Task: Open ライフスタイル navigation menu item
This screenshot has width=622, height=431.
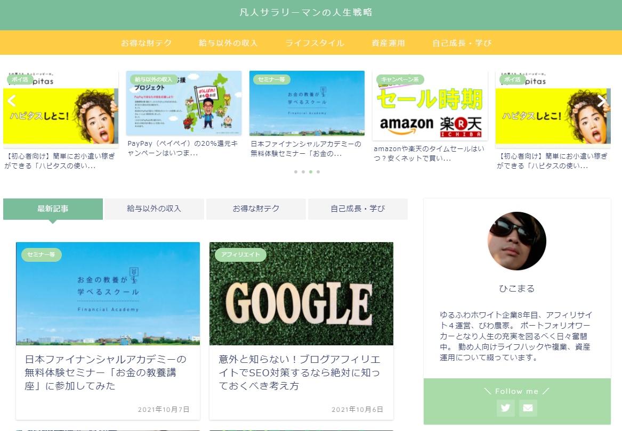Action: pos(314,43)
